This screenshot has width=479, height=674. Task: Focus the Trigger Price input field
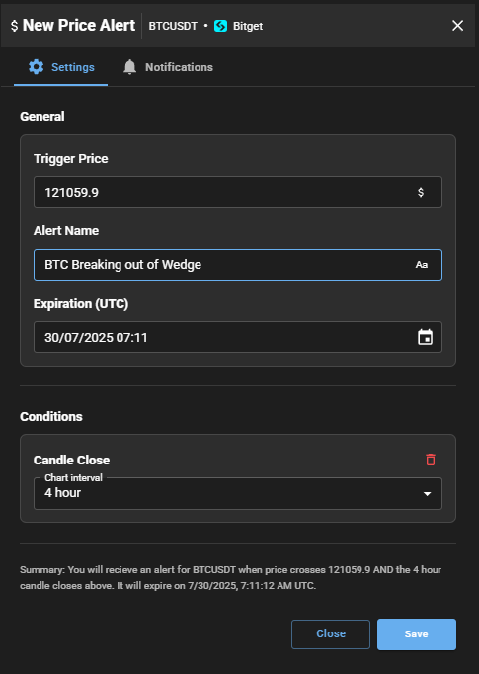pyautogui.click(x=238, y=192)
